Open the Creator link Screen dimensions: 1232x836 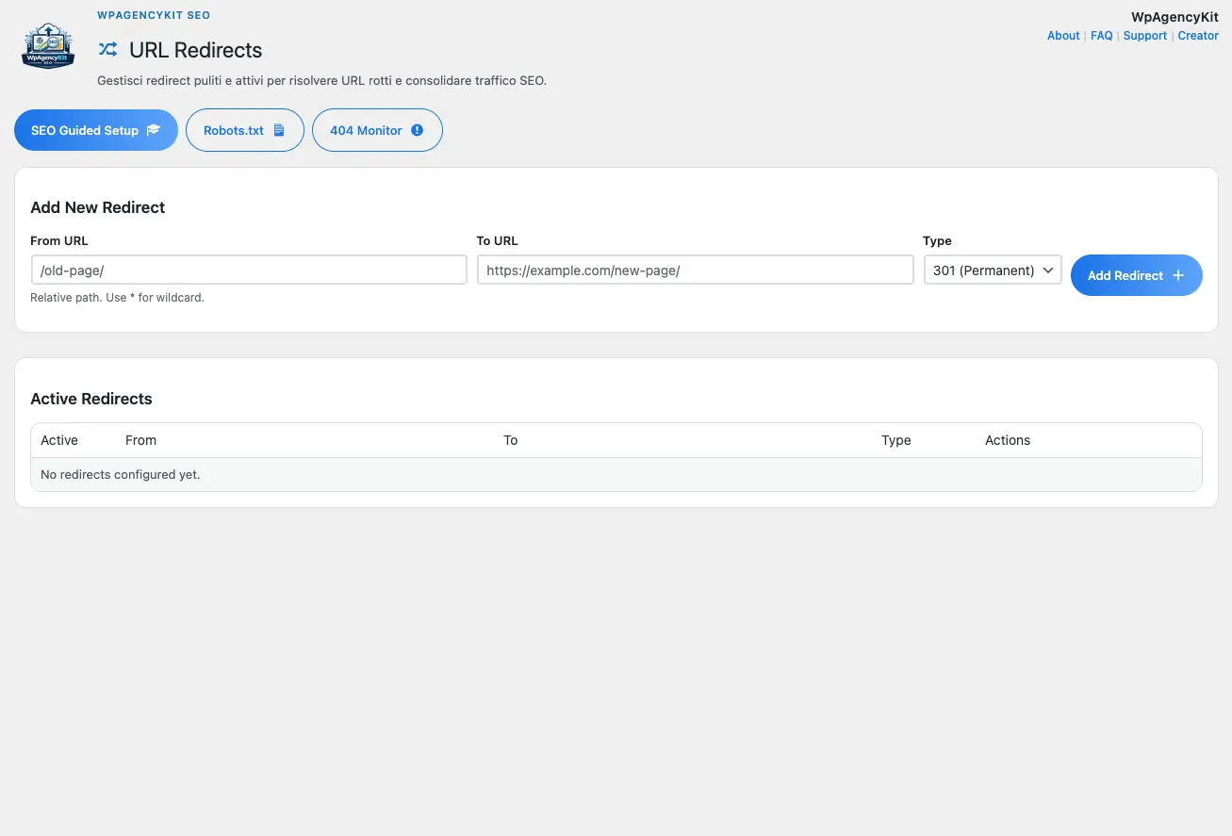[1198, 36]
